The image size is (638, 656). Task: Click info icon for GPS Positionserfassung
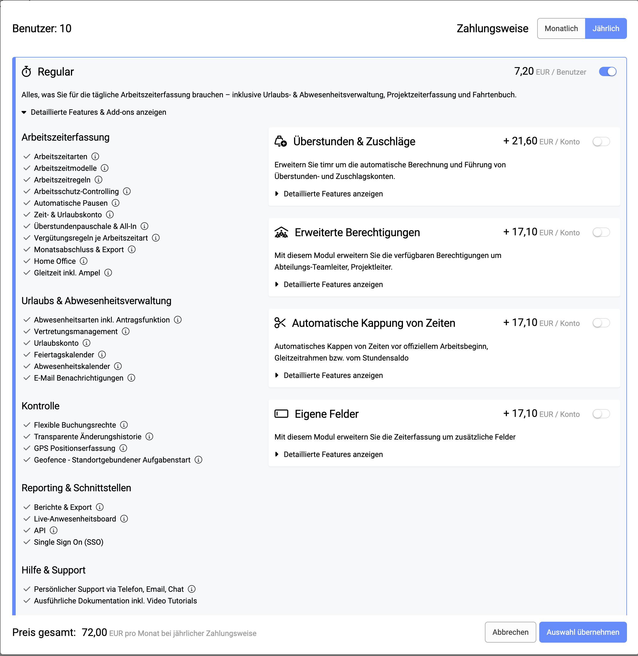(123, 448)
